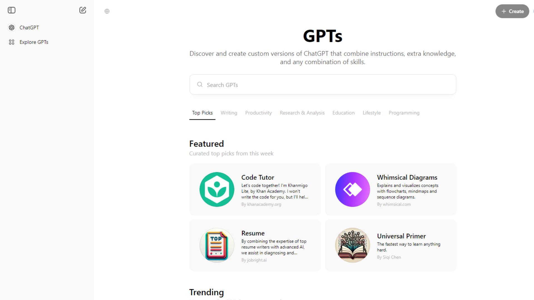Viewport: 534px width, 300px height.
Task: Select the Writing category tab
Action: pos(229,112)
